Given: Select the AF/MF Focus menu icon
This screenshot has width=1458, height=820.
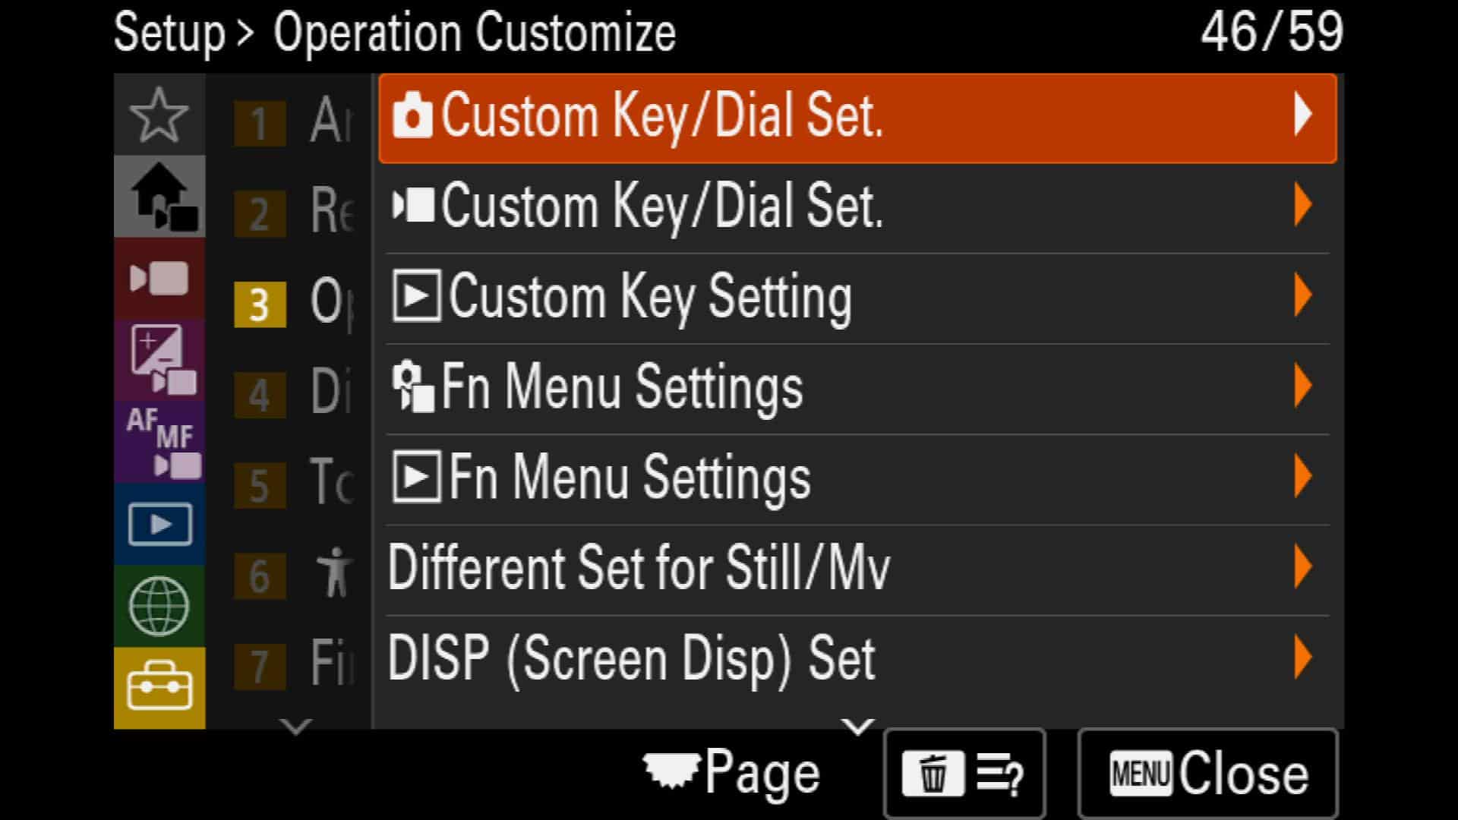Looking at the screenshot, I should point(159,443).
